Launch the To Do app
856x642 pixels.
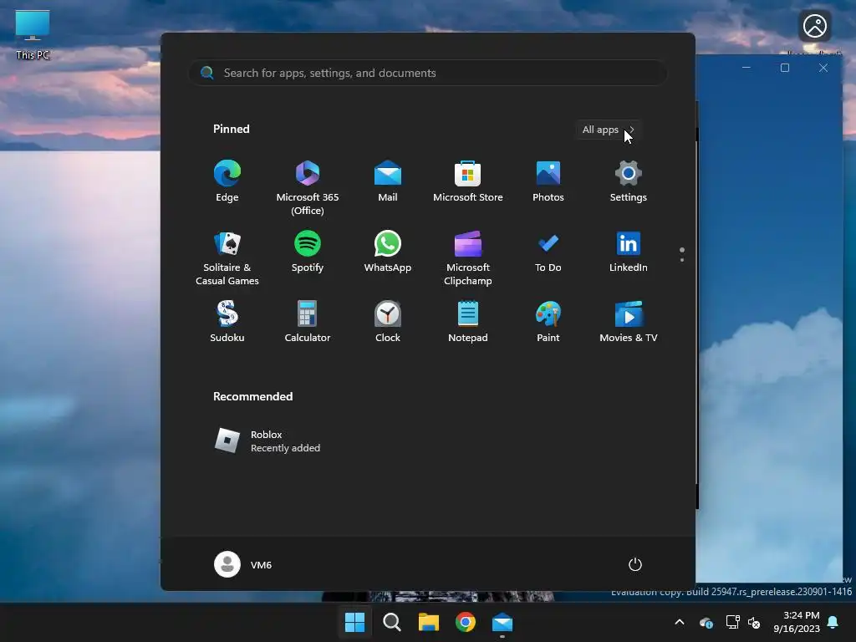[548, 252]
